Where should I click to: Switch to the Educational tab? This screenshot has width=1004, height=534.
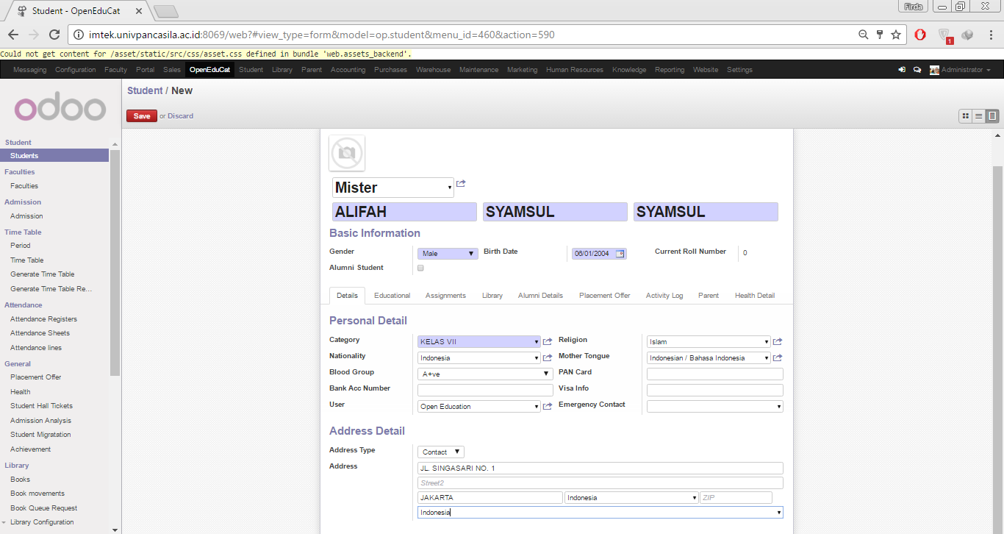coord(392,296)
